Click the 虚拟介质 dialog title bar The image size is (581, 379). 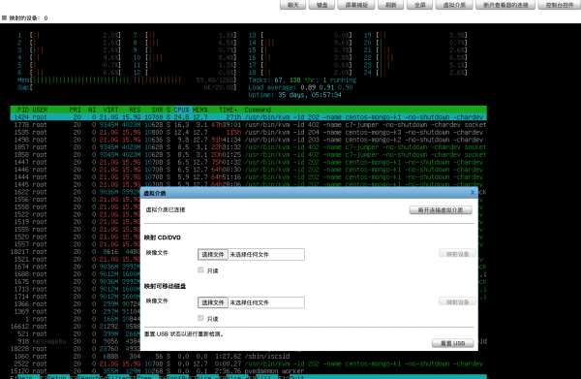click(309, 193)
